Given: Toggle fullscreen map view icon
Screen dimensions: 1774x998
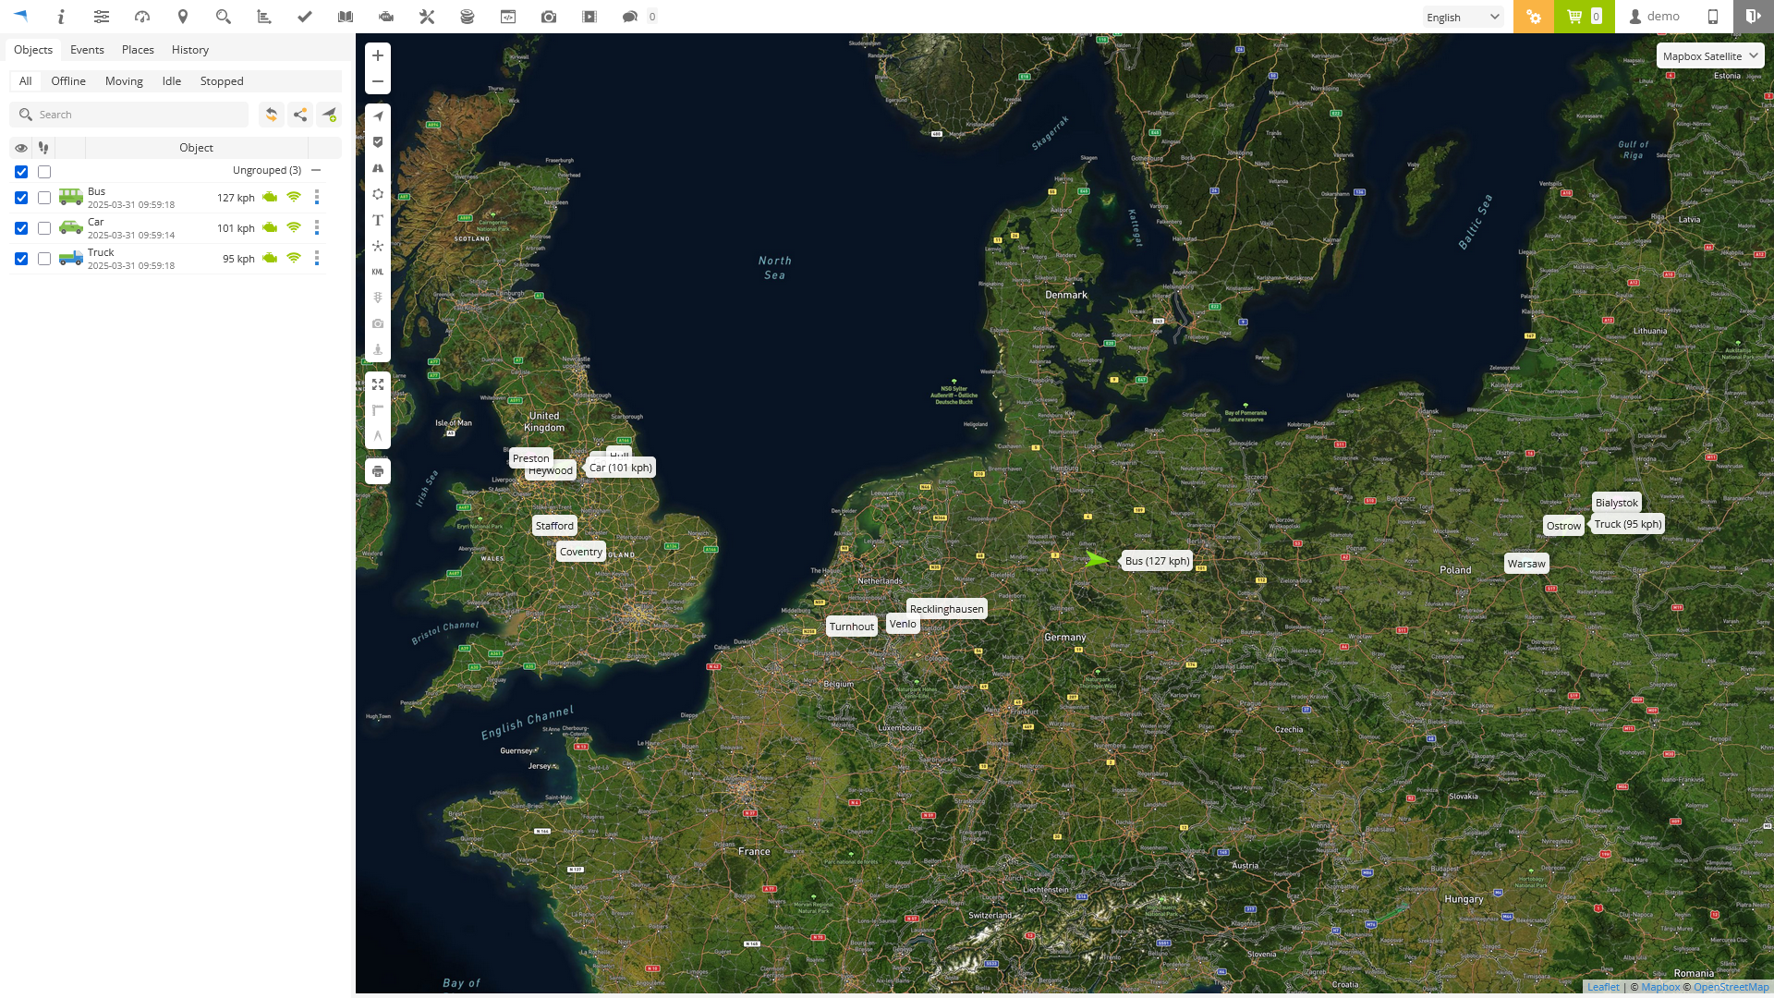Looking at the screenshot, I should pos(378,384).
